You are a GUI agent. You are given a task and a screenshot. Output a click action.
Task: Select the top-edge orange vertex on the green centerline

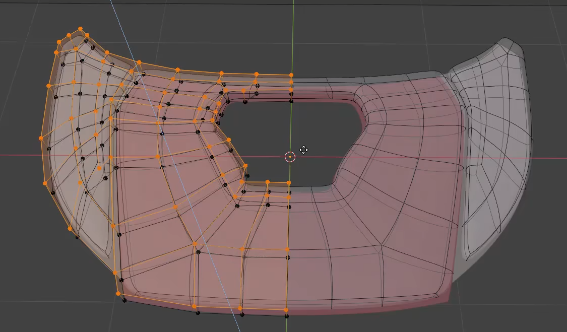pos(291,75)
